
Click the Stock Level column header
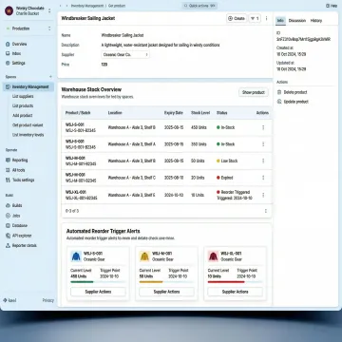200,113
